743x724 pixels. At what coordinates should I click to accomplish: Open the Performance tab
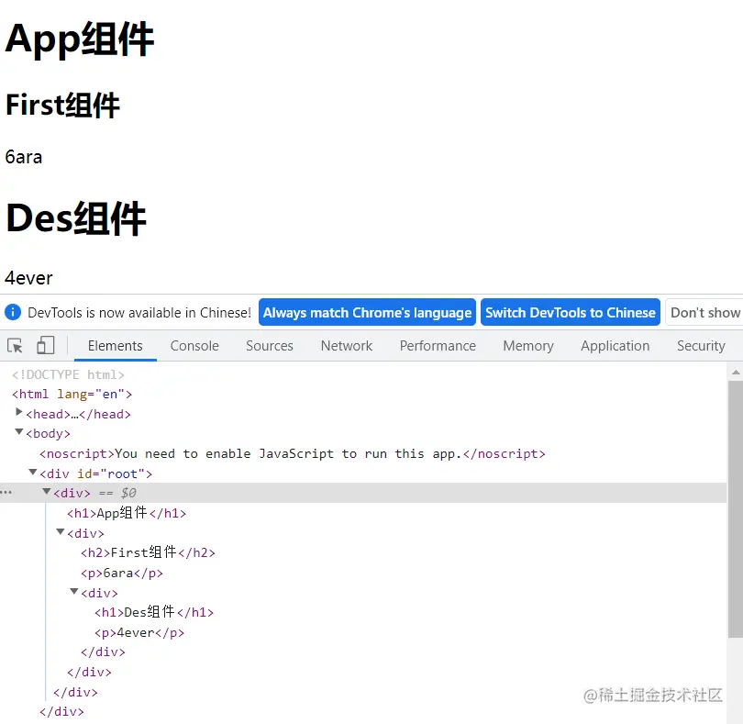coord(438,346)
